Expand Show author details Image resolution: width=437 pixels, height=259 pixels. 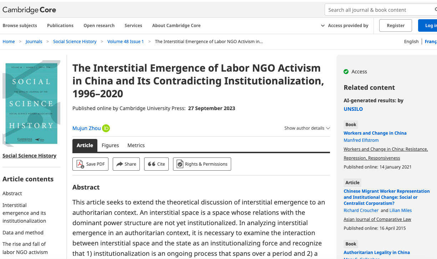coord(307,128)
